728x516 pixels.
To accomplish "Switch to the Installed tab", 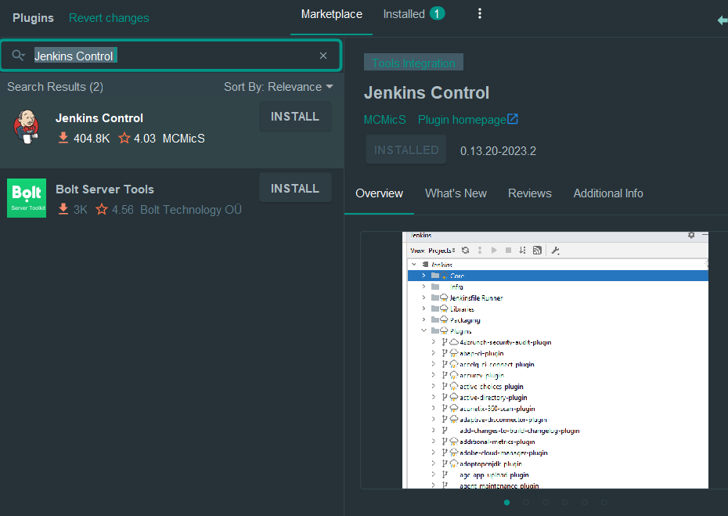I will pos(413,14).
